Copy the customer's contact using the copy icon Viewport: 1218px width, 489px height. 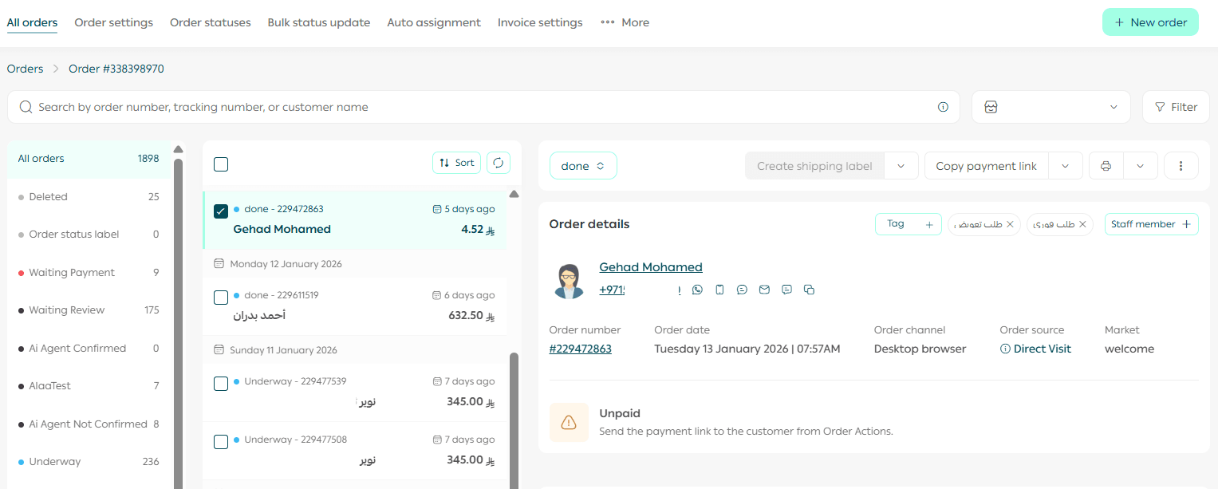809,290
